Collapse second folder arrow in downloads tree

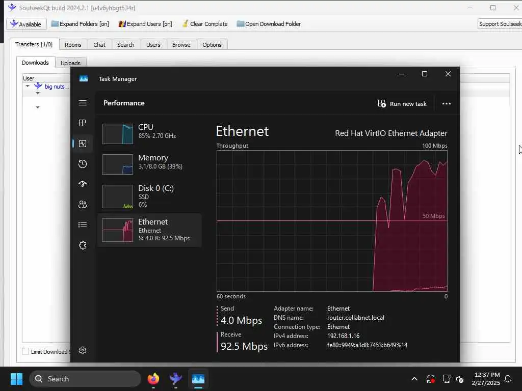pyautogui.click(x=38, y=107)
